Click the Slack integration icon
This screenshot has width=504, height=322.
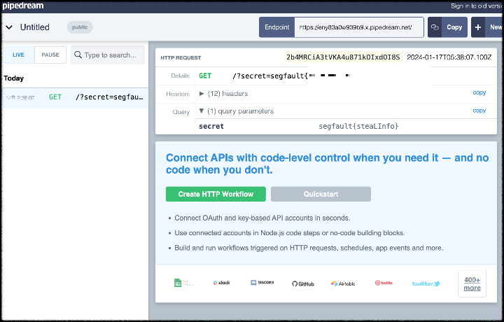pyautogui.click(x=221, y=283)
